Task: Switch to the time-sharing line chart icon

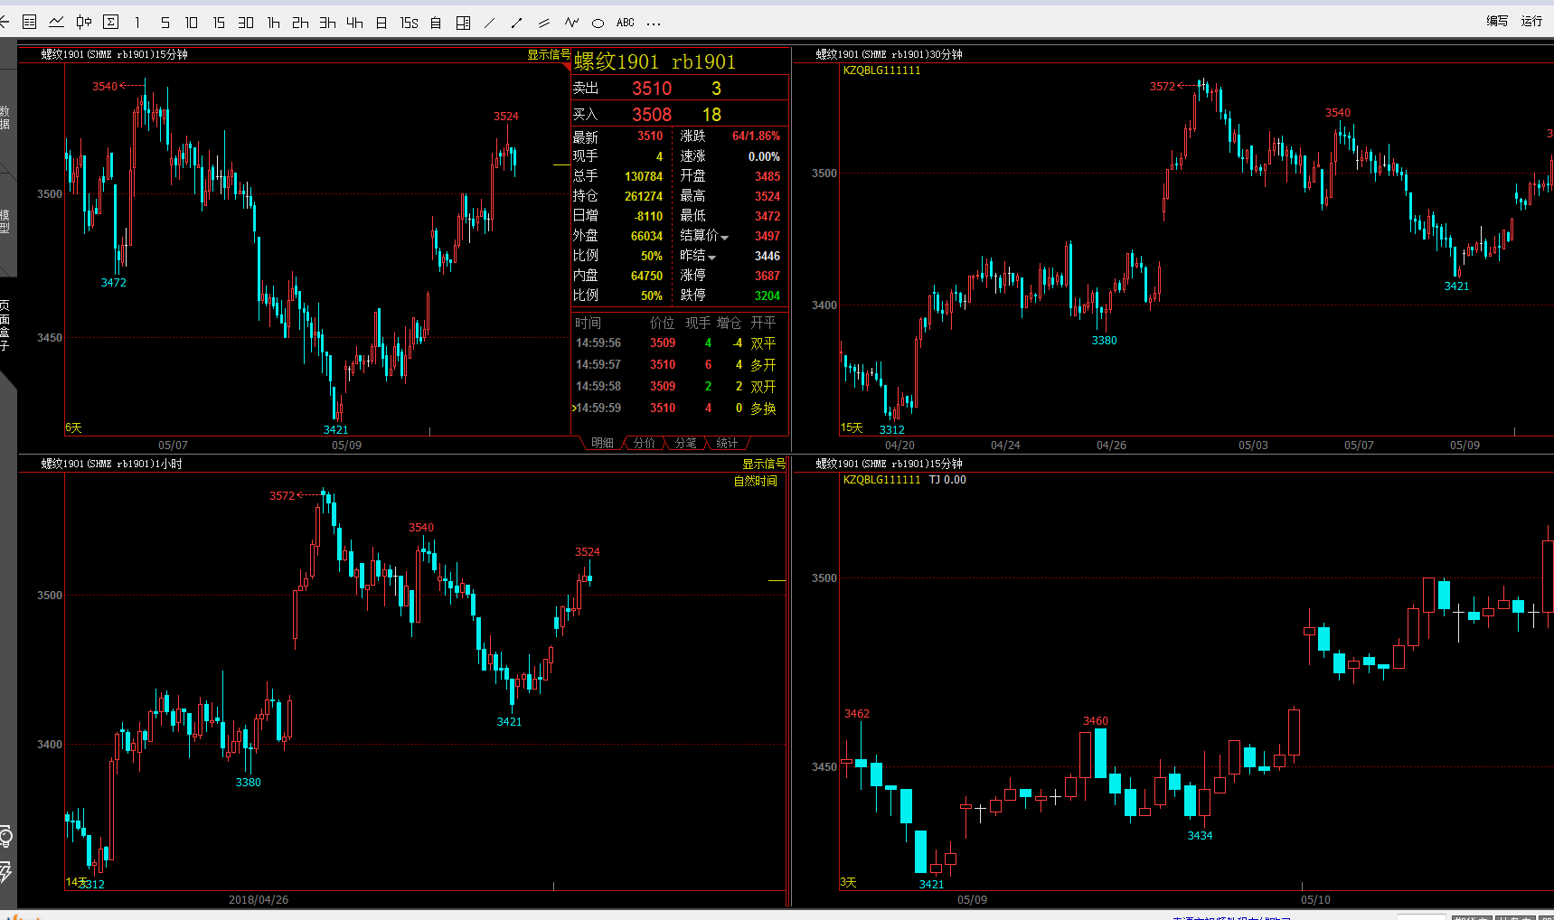Action: 56,22
